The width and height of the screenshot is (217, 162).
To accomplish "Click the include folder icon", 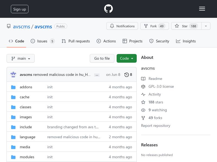I will [13, 127].
